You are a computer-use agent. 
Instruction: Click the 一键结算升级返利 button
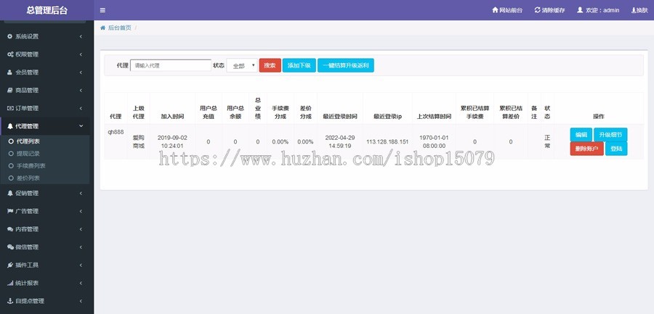coord(346,65)
